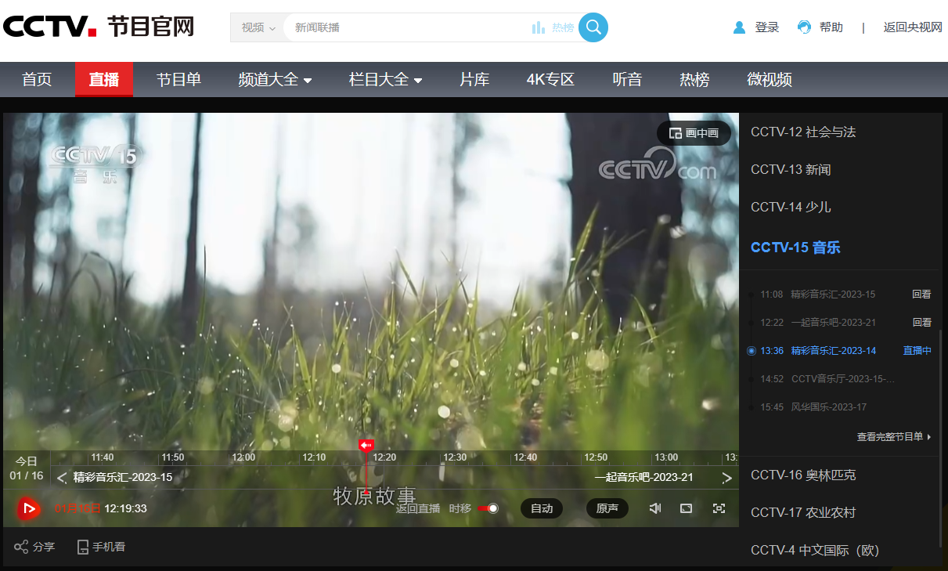
Task: Open picture-in-picture with 画中画 button
Action: click(694, 133)
